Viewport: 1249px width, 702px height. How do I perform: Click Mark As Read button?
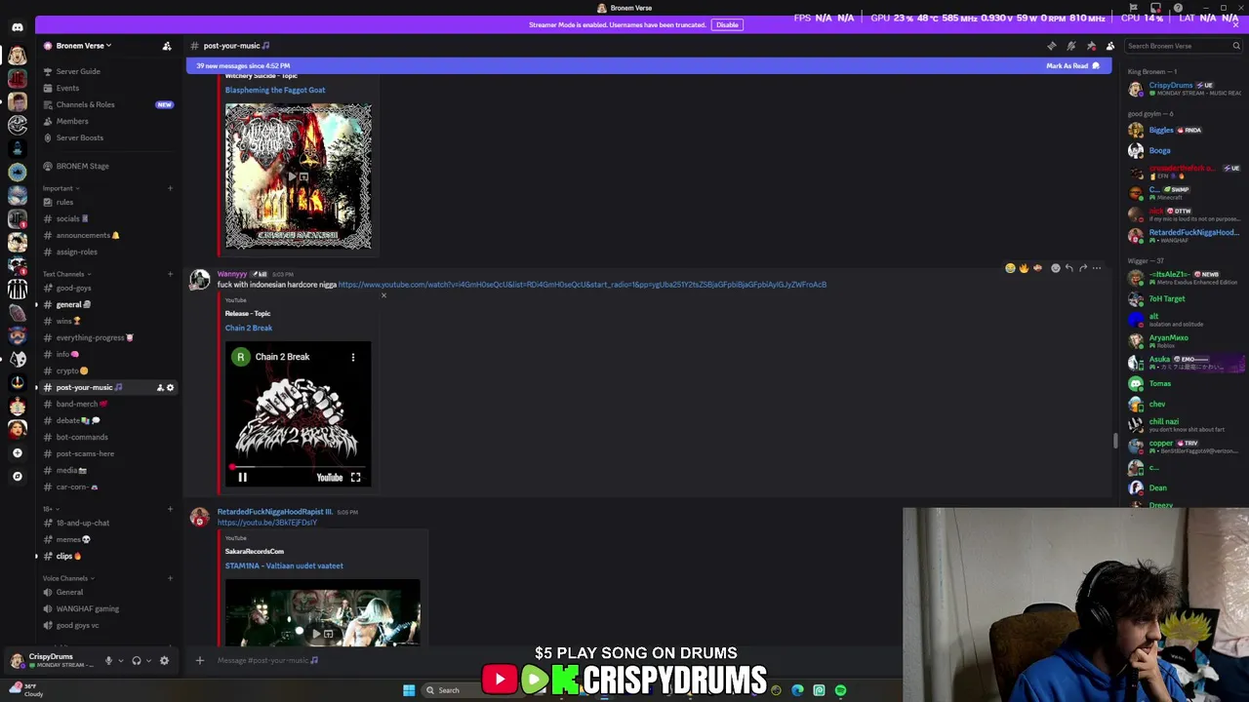coord(1072,66)
